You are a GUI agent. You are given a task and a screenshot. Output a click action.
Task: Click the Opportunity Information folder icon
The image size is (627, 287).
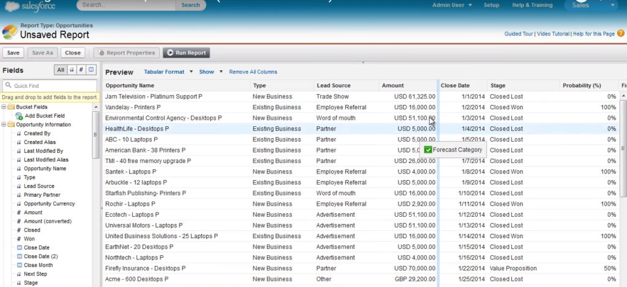click(11, 125)
